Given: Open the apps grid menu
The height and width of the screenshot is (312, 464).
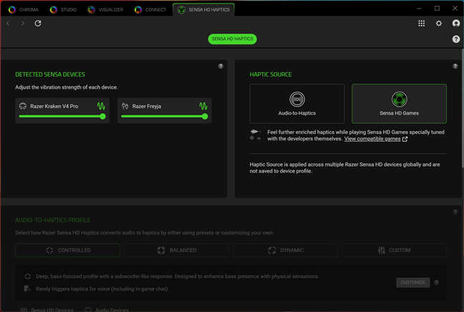Looking at the screenshot, I should pyautogui.click(x=421, y=24).
